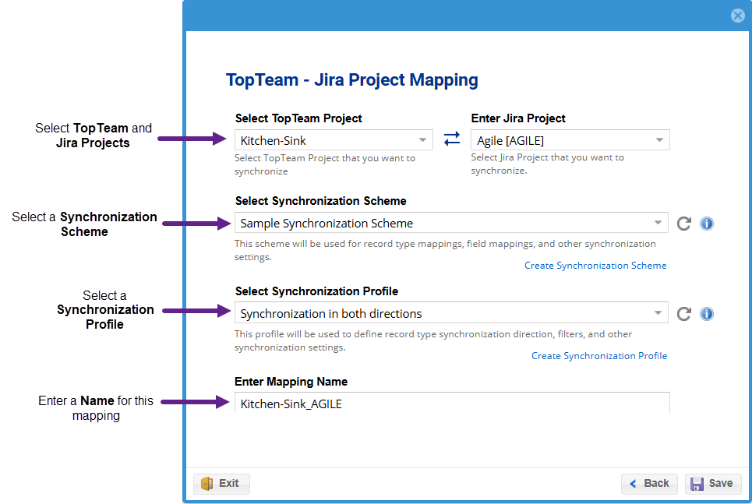The image size is (752, 504).
Task: Close the dialog with the X icon
Action: [x=737, y=16]
